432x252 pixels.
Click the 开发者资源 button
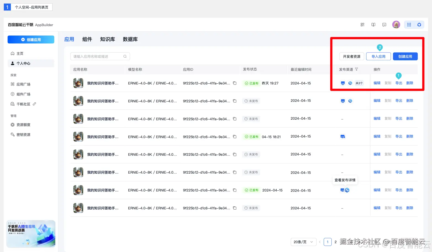[352, 56]
